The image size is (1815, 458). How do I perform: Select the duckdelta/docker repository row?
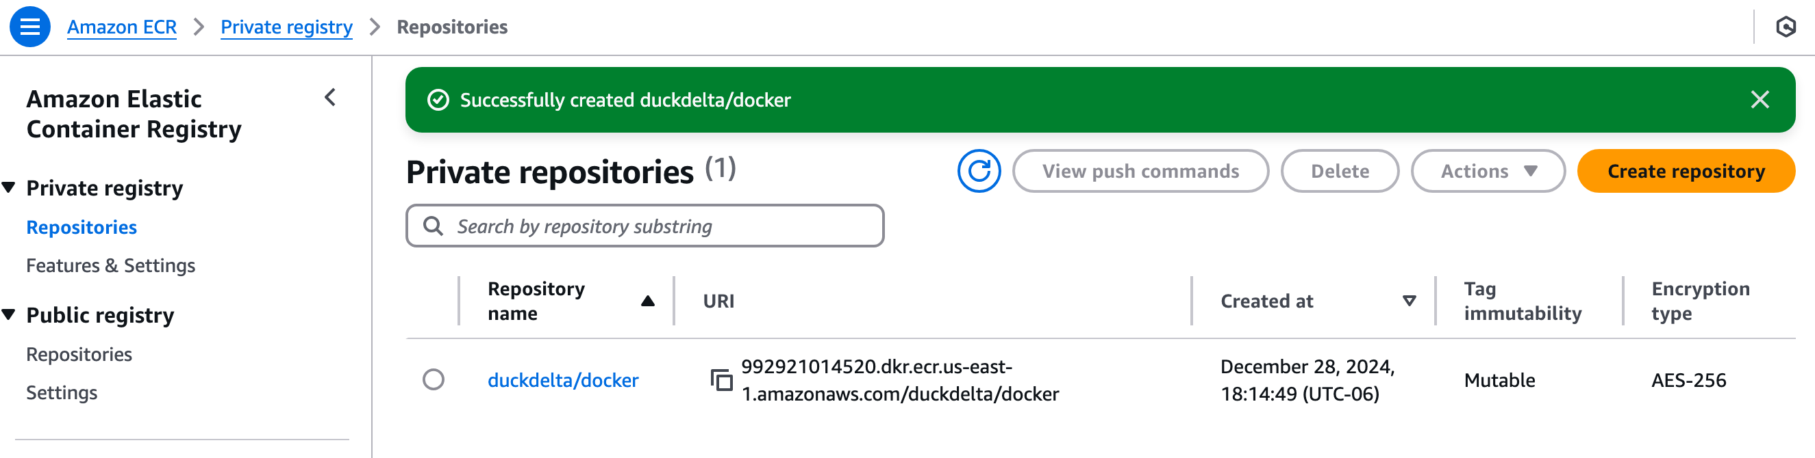coord(435,380)
